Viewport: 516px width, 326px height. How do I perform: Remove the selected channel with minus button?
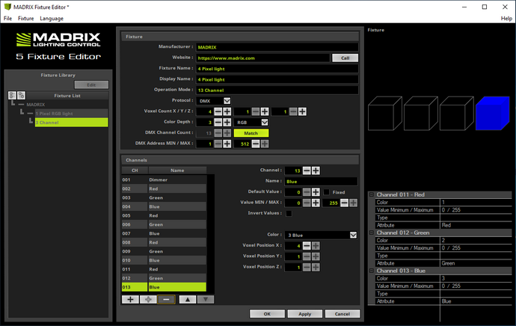pyautogui.click(x=166, y=299)
